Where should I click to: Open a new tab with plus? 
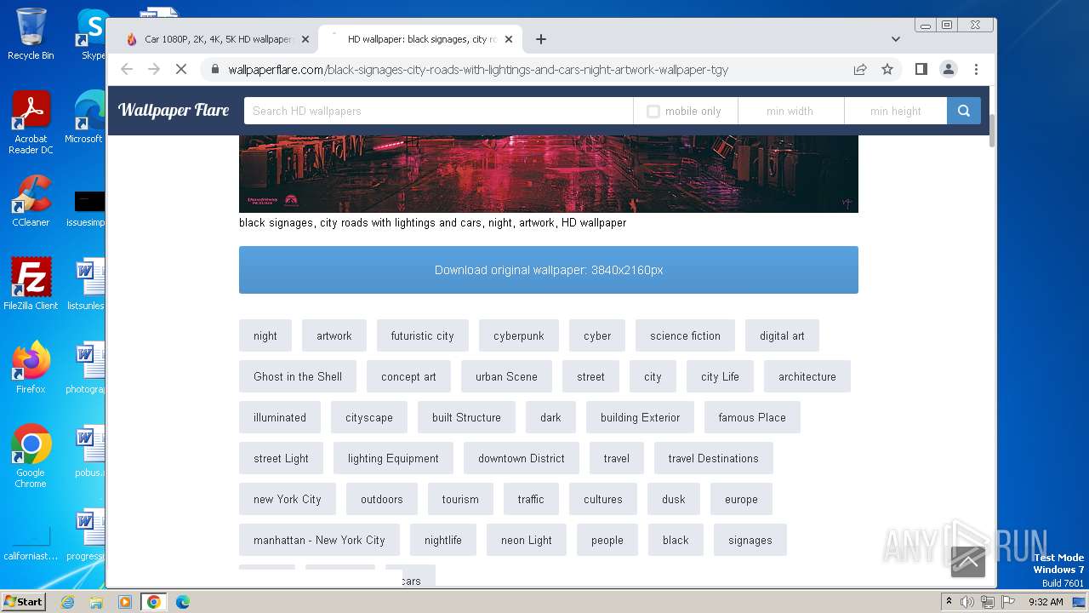pos(540,39)
